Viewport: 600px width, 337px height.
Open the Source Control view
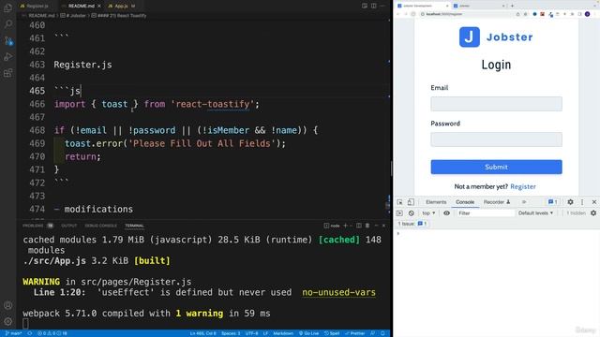(8, 40)
